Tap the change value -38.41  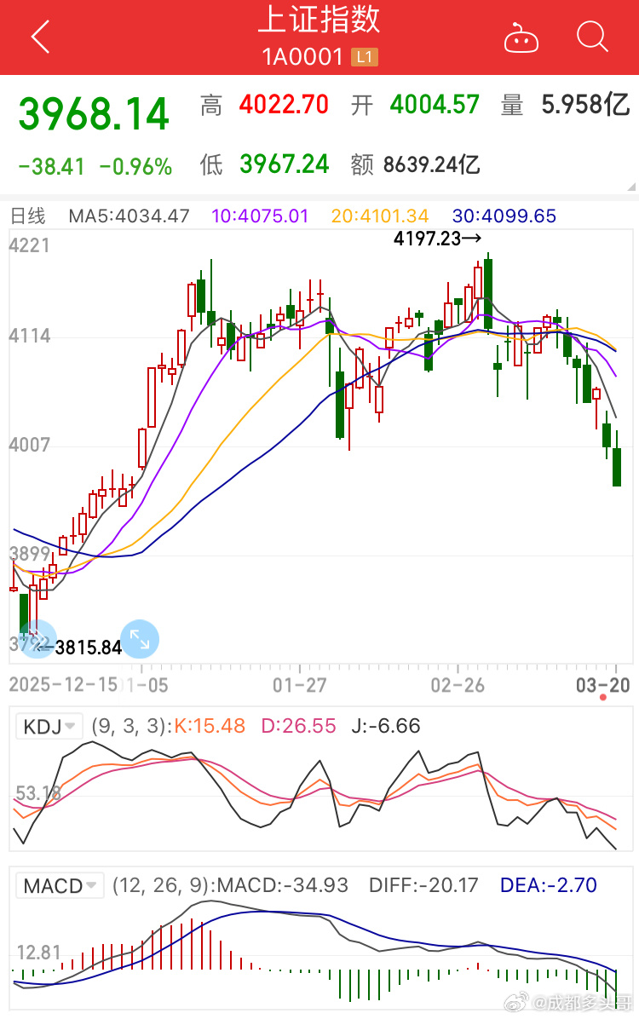(x=51, y=167)
